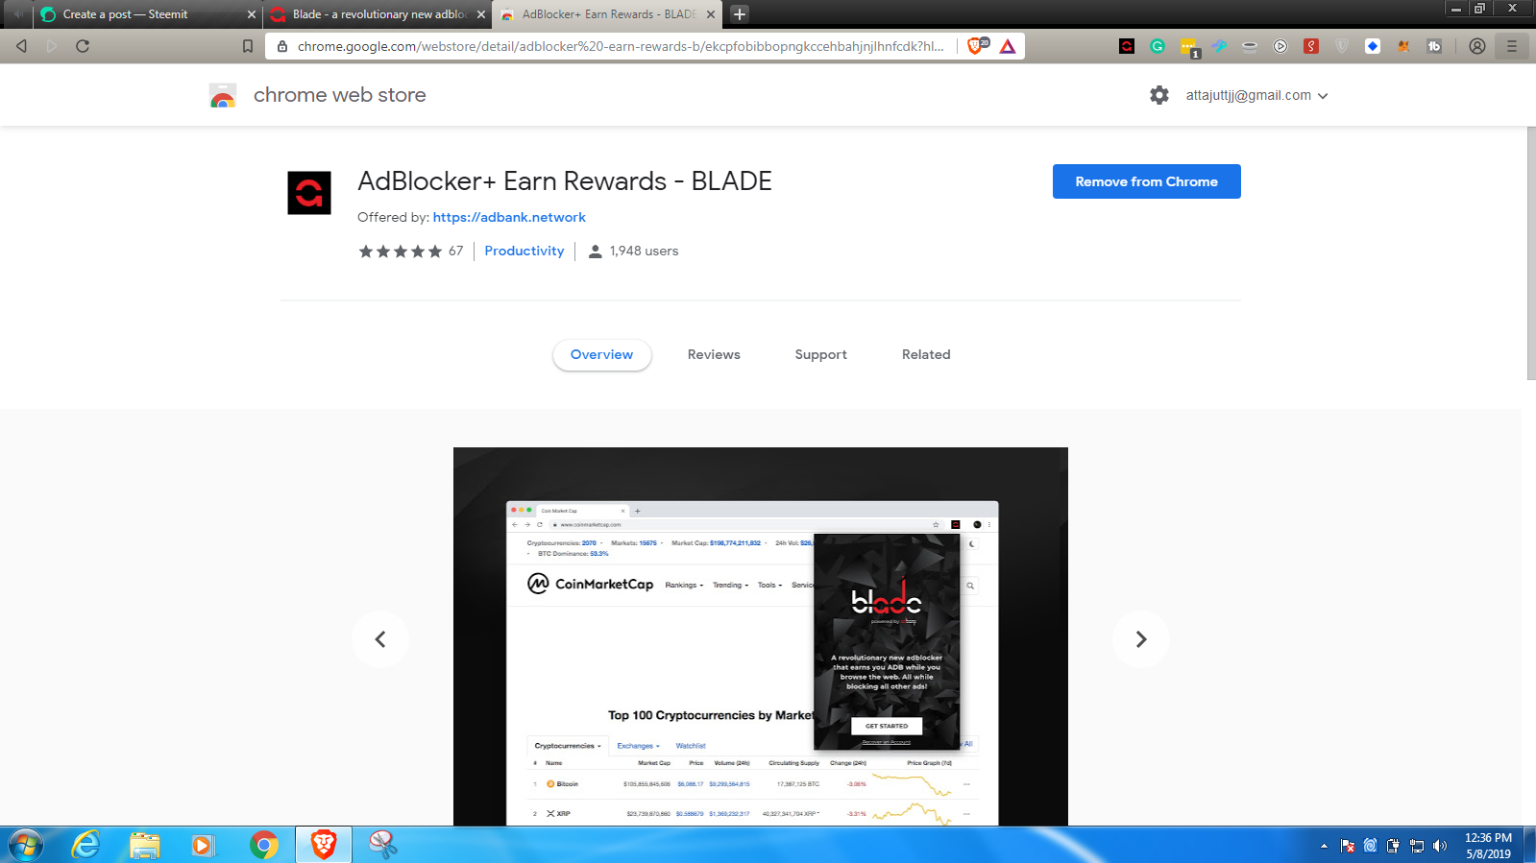1536x863 pixels.
Task: Click Remove from Chrome button
Action: click(x=1147, y=181)
